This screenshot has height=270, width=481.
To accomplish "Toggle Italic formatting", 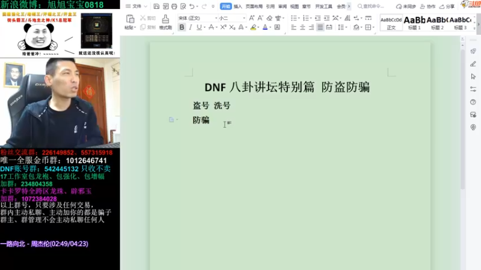I will [191, 27].
